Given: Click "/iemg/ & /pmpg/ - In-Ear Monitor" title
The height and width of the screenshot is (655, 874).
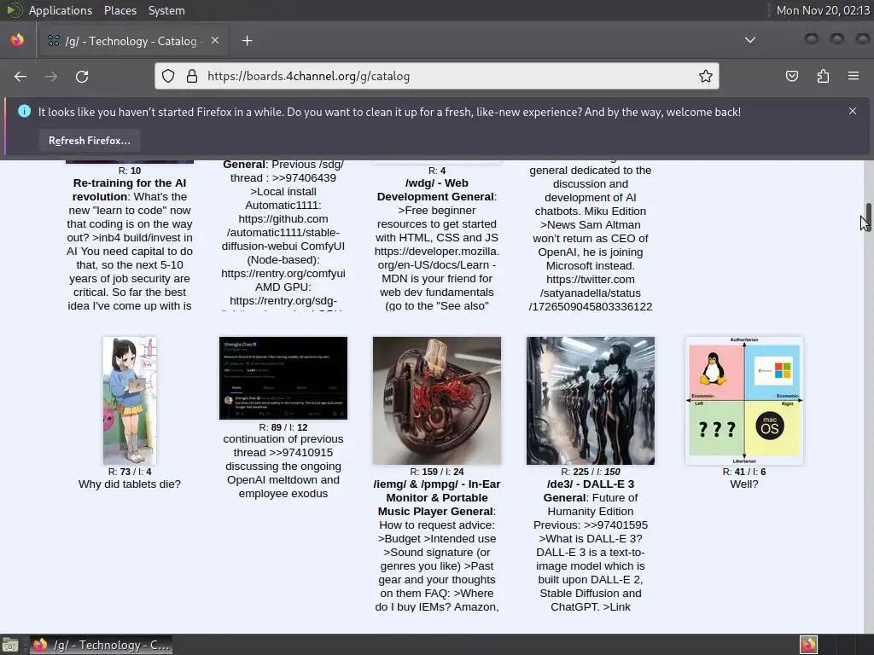Looking at the screenshot, I should pos(436,497).
